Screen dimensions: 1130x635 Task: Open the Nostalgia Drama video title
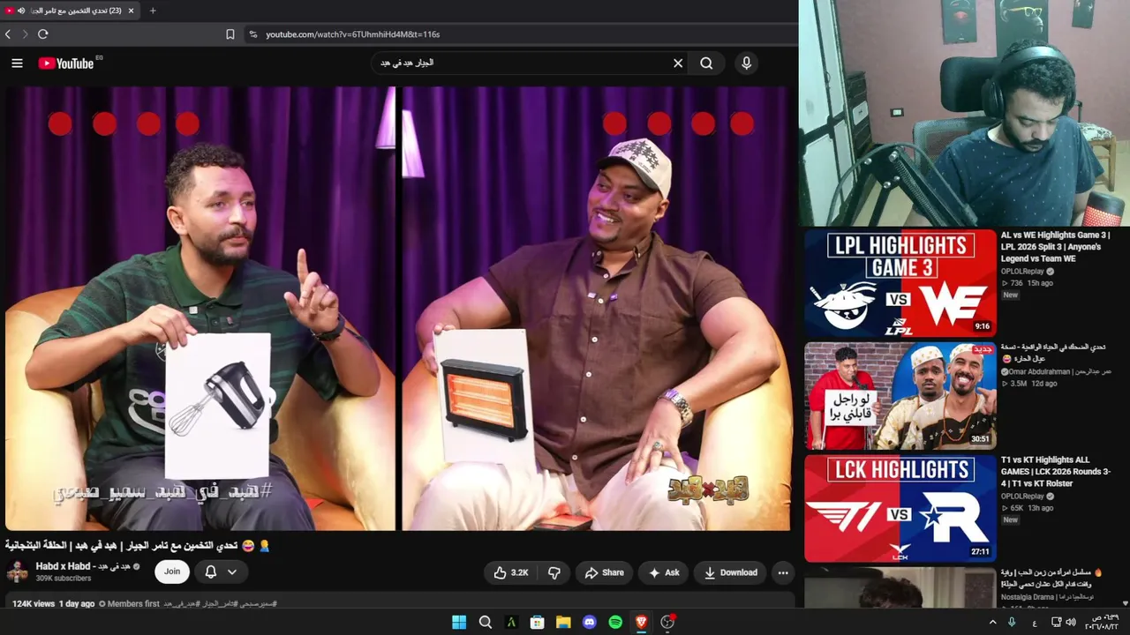1052,578
